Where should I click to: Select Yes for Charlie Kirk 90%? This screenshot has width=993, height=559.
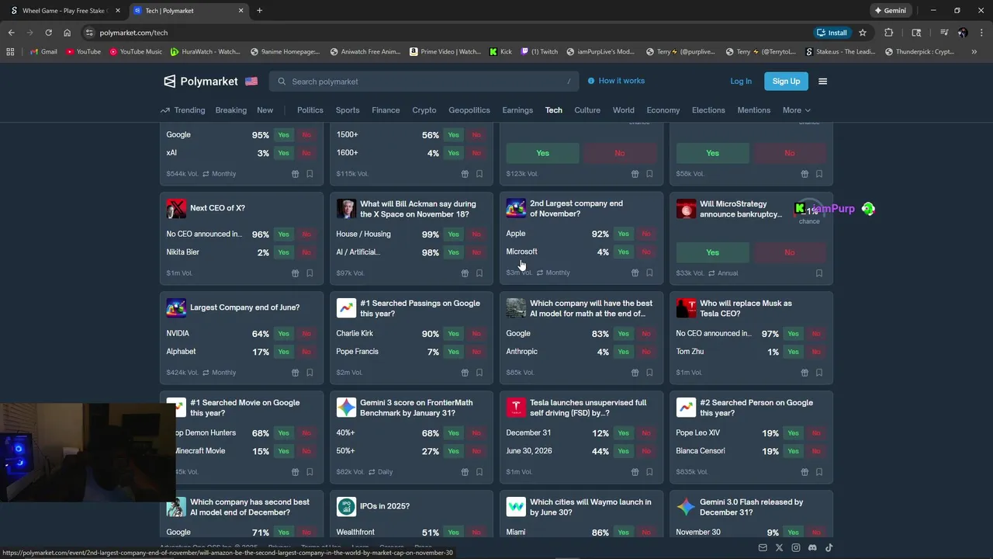pyautogui.click(x=453, y=334)
